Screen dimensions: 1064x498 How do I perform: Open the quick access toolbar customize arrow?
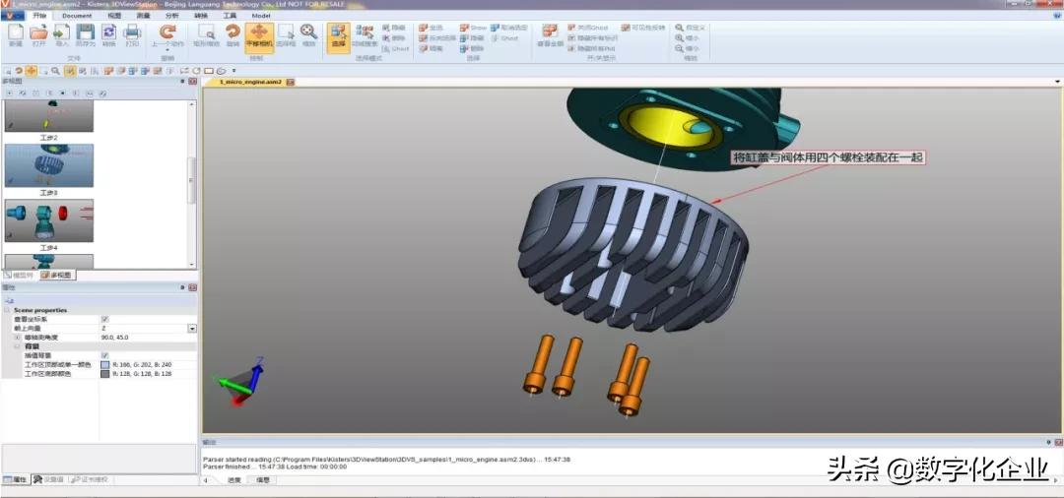234,70
